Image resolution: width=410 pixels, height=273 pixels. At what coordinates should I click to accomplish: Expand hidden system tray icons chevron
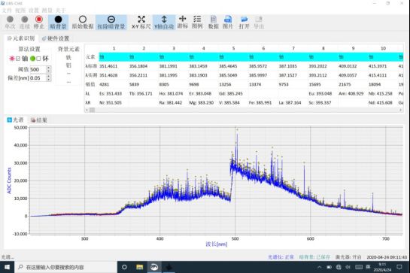tap(319, 267)
